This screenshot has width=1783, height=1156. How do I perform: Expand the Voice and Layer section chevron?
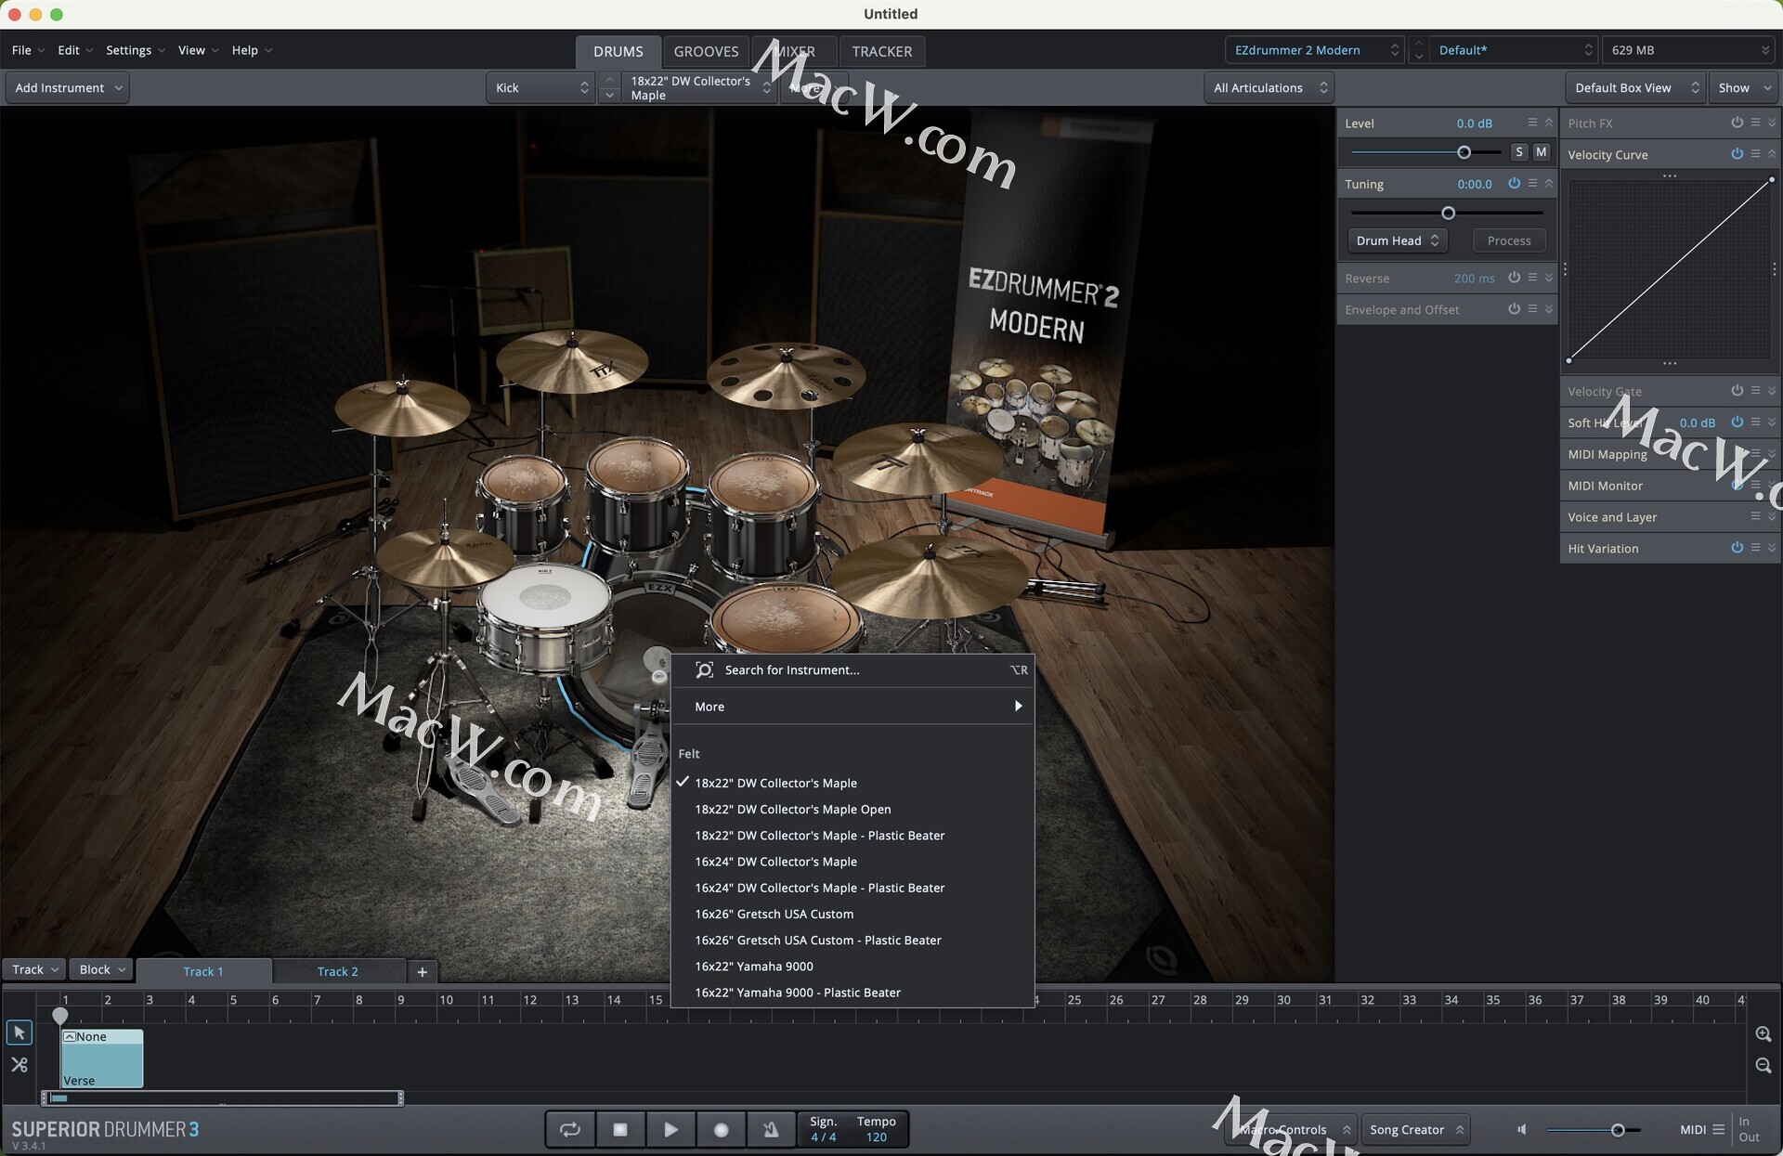(x=1772, y=516)
